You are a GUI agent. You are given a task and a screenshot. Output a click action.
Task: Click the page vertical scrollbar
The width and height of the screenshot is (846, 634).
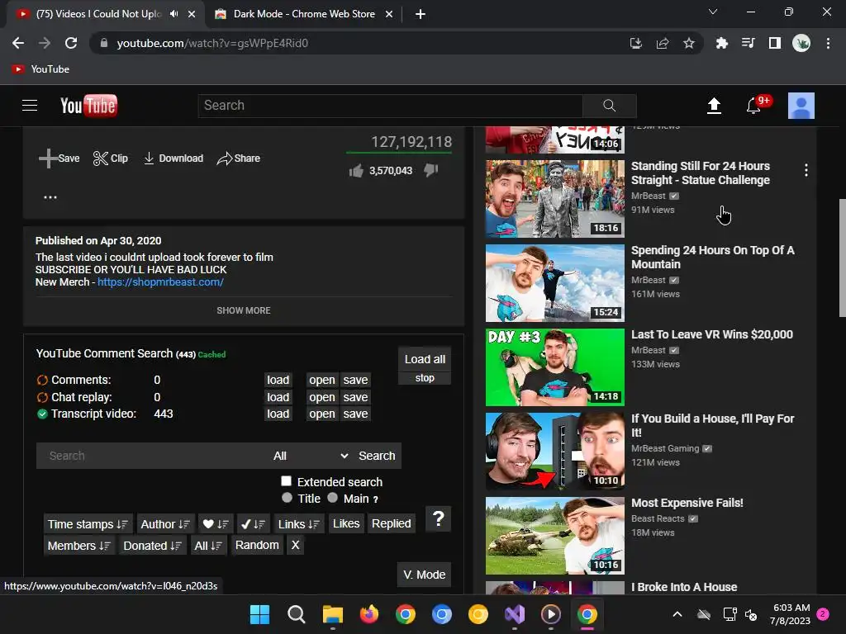coord(842,258)
